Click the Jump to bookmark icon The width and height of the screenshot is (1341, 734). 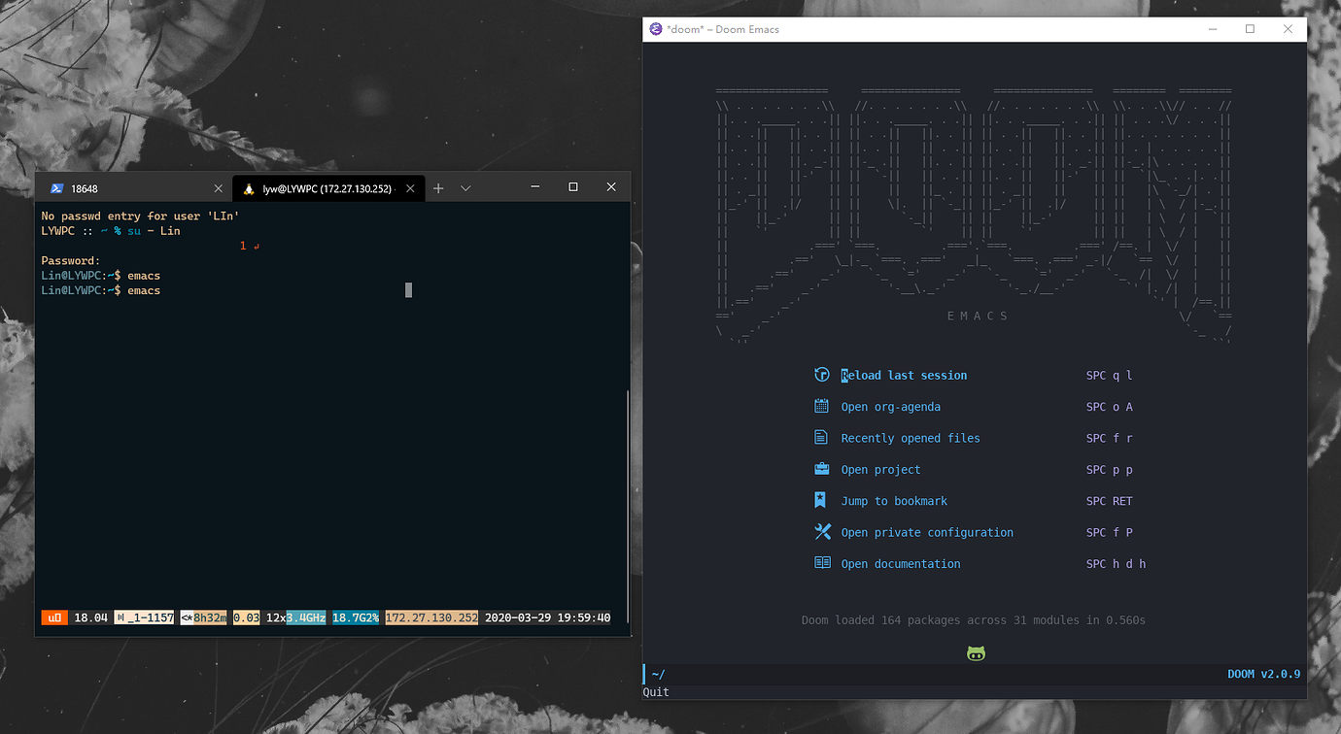822,500
